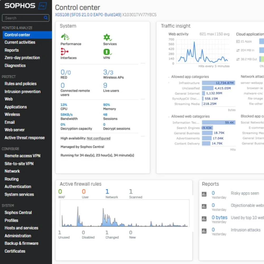Click the Sophos firewall logo badge
264x264 pixels.
[x=43, y=6]
